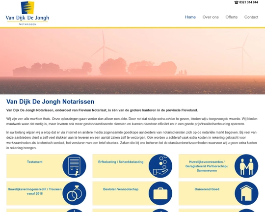Open the Testament link

click(35, 162)
